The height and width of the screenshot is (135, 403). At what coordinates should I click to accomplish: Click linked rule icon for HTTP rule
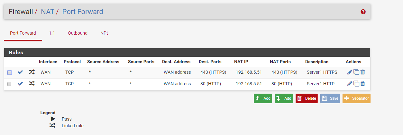click(x=32, y=84)
